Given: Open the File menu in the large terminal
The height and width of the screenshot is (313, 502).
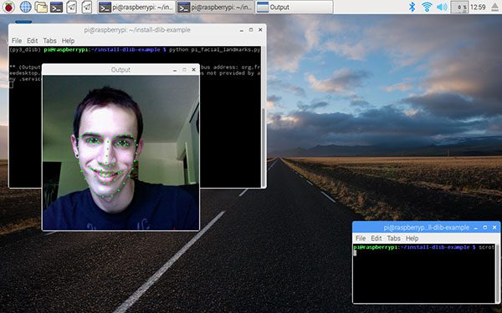Looking at the screenshot, I should (x=17, y=41).
